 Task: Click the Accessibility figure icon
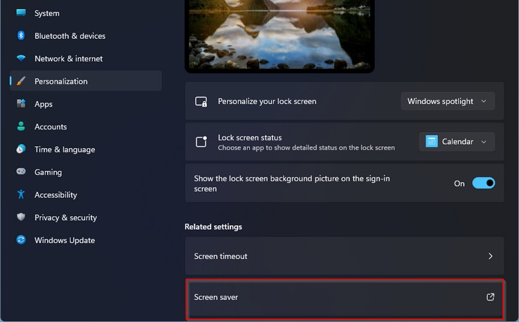[x=21, y=195]
